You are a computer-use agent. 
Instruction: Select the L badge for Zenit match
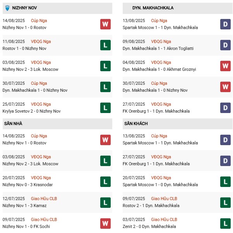point(225,223)
